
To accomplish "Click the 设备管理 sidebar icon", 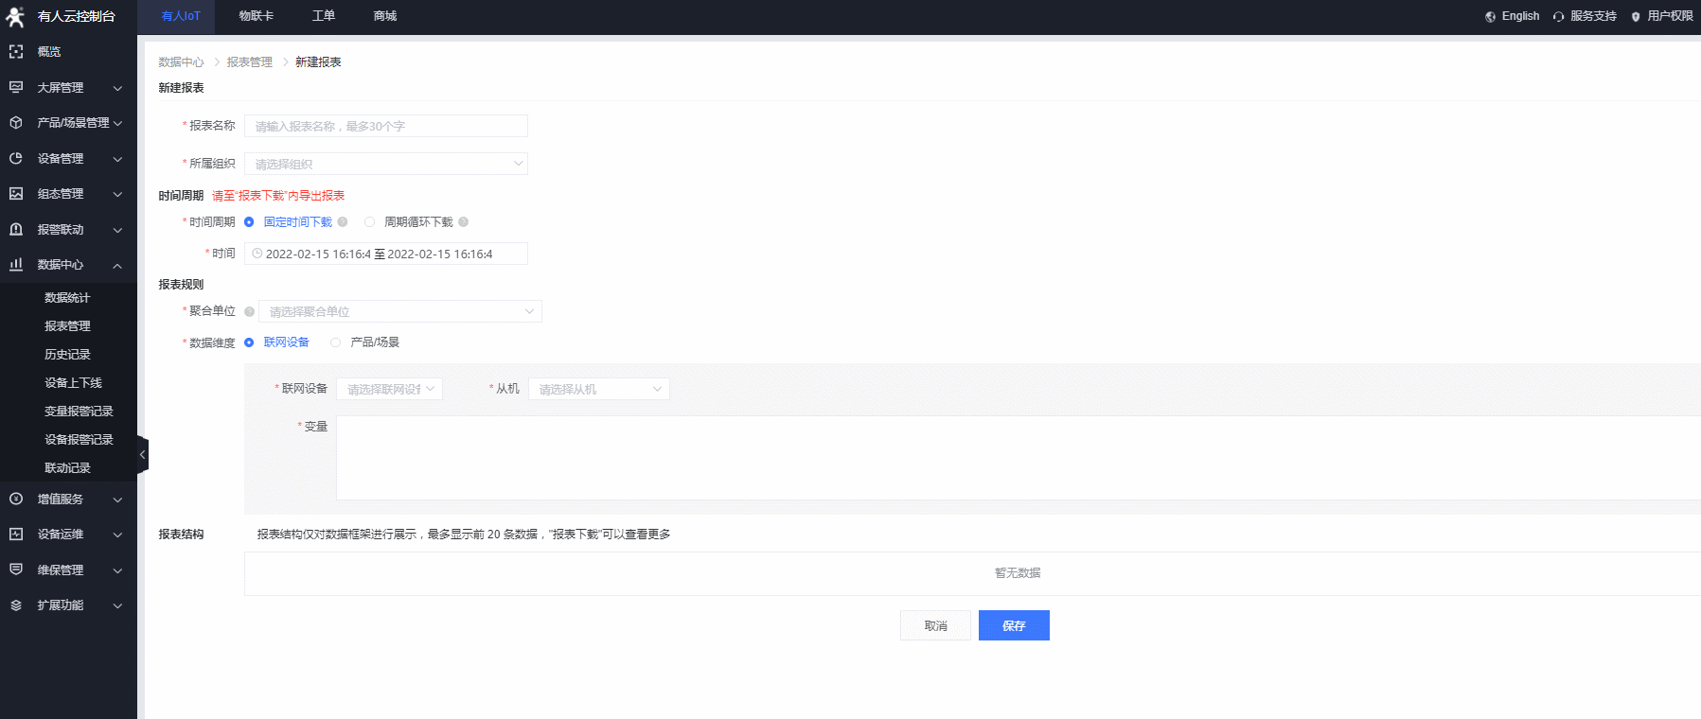I will [x=16, y=158].
